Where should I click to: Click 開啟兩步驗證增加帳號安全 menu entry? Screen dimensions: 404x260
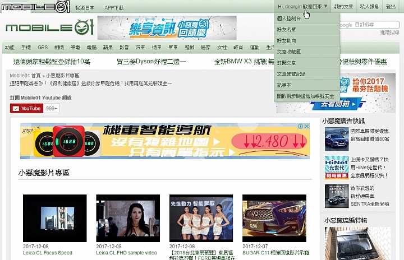point(306,96)
